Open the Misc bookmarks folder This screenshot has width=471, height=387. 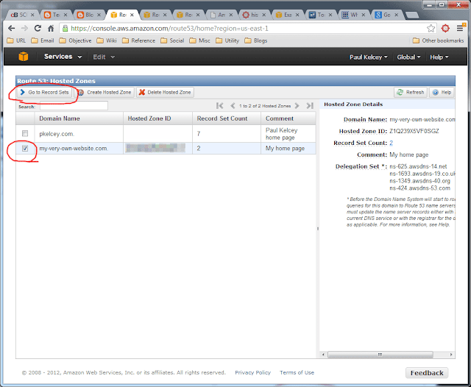199,40
